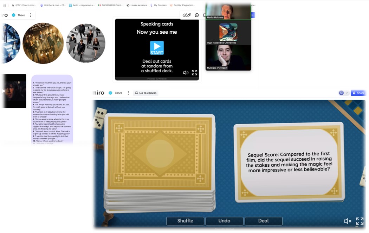Unmute the large card game sound
Viewport: 369px width, 233px height.
(x=347, y=221)
